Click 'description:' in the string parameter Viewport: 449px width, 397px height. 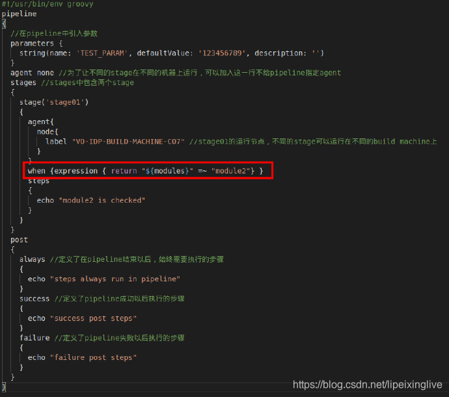[280, 53]
